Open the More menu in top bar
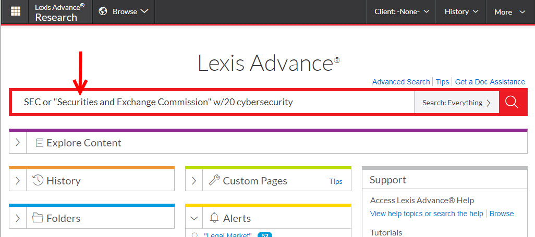 [x=510, y=11]
